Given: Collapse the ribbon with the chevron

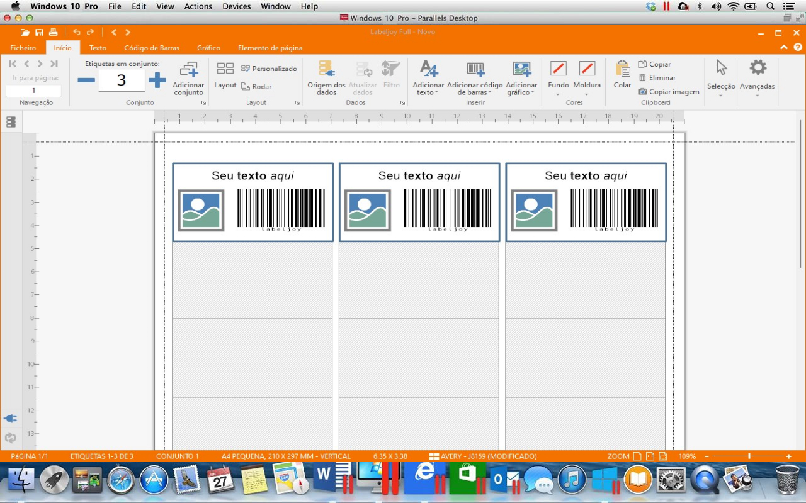Looking at the screenshot, I should 783,48.
